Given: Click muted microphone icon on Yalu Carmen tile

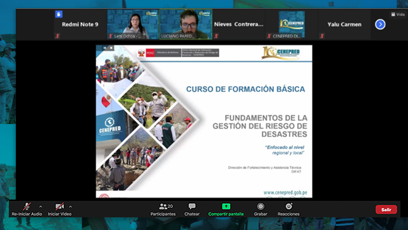Looking at the screenshot, I should [x=322, y=36].
